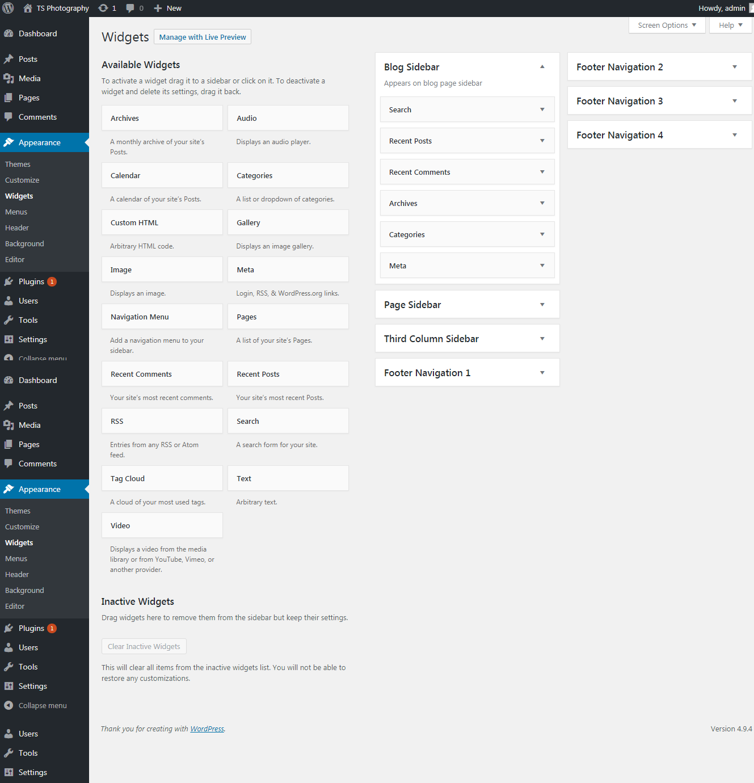This screenshot has width=754, height=783.
Task: Open the Screen Options dropdown
Action: 667,25
